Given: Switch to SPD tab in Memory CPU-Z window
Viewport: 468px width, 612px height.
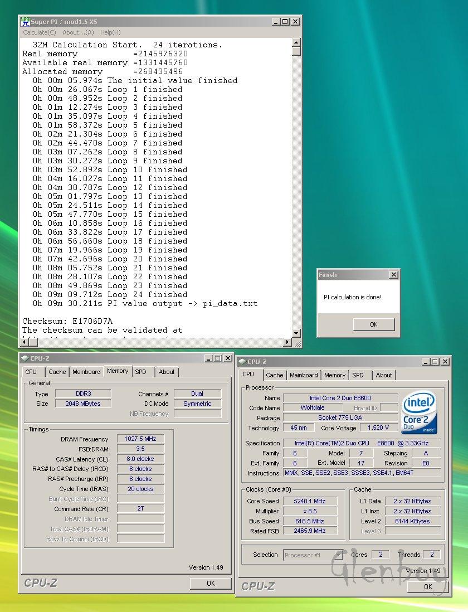Looking at the screenshot, I should coord(141,372).
